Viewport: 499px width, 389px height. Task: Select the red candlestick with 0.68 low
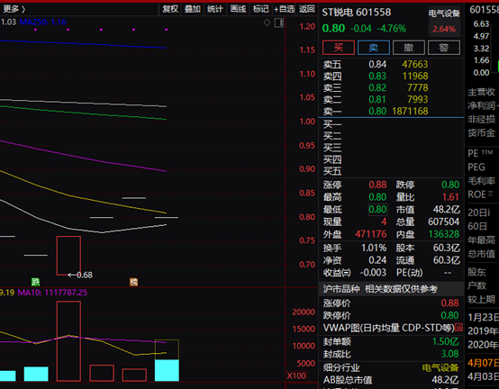click(x=68, y=256)
